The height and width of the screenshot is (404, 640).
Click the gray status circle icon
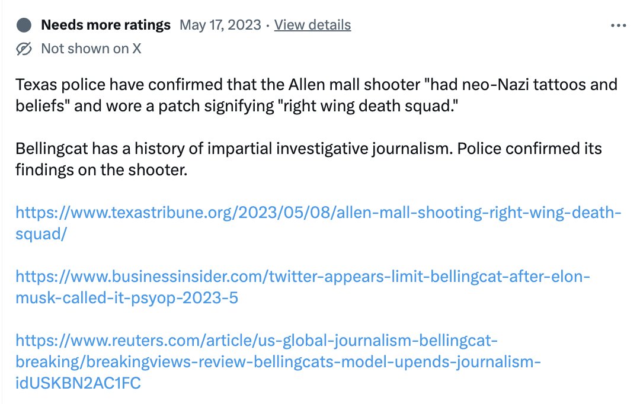pos(24,25)
